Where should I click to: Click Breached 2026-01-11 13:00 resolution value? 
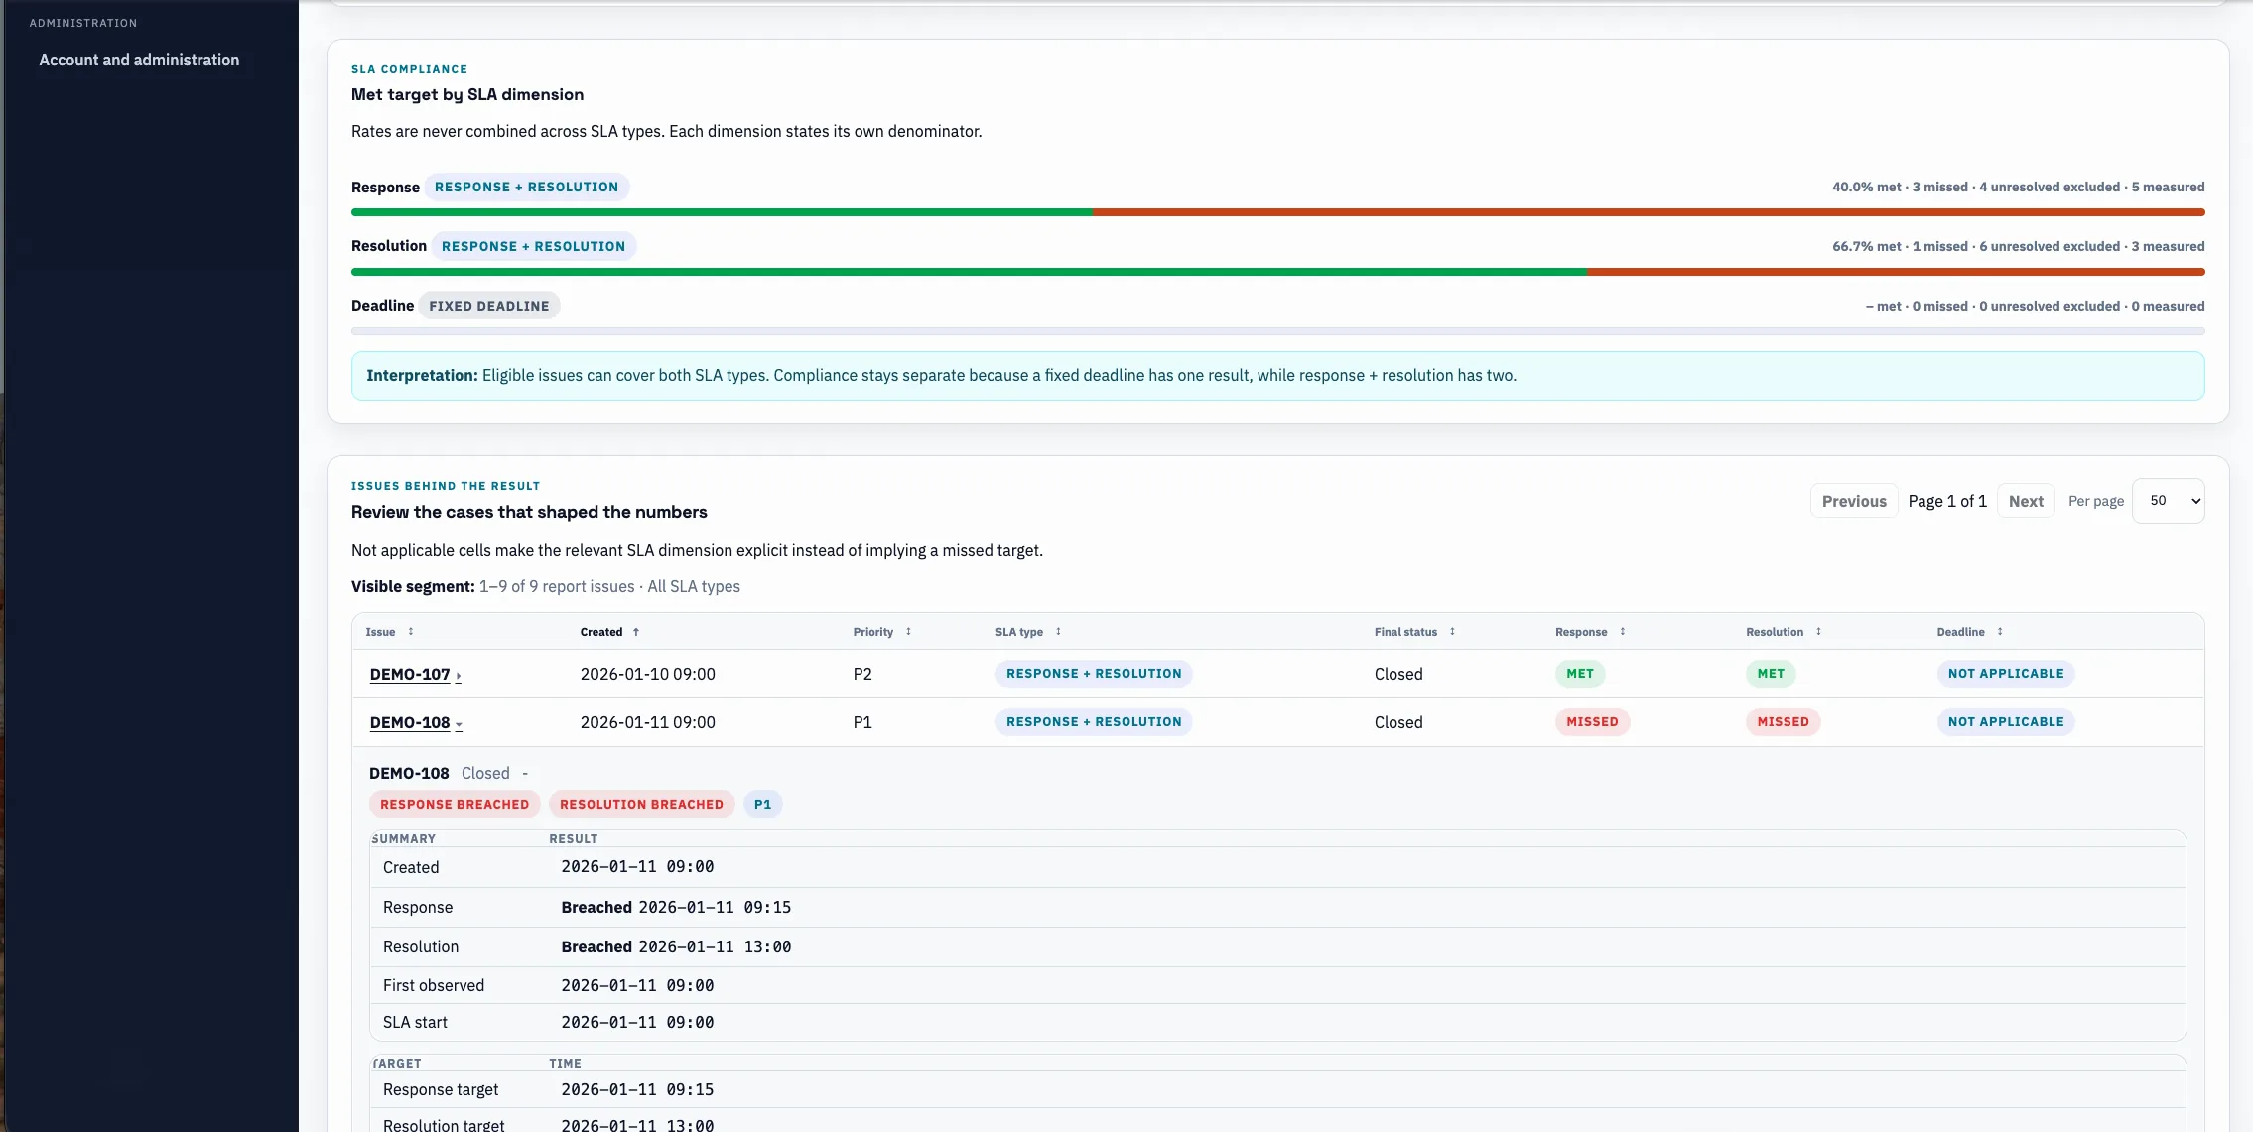tap(676, 947)
